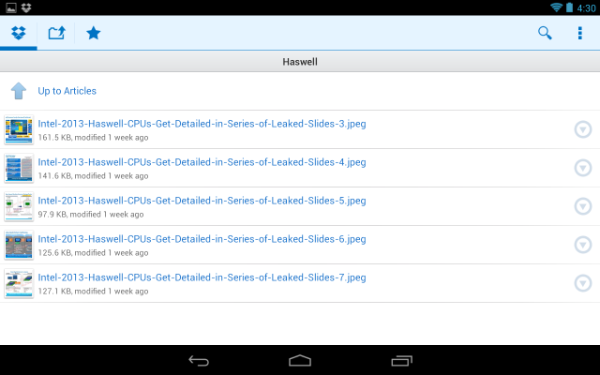This screenshot has height=375, width=600.
Task: Open file Intel-2013-Haswell Leaked-Slides-6.jpeg
Action: (202, 239)
